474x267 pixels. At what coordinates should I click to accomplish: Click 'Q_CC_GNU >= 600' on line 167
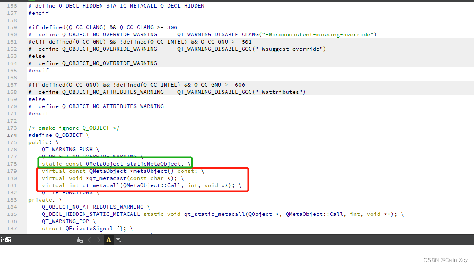click(x=220, y=85)
